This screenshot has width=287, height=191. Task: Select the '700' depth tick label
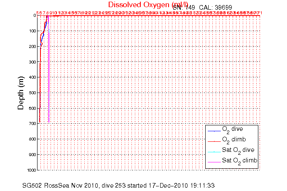(32, 124)
